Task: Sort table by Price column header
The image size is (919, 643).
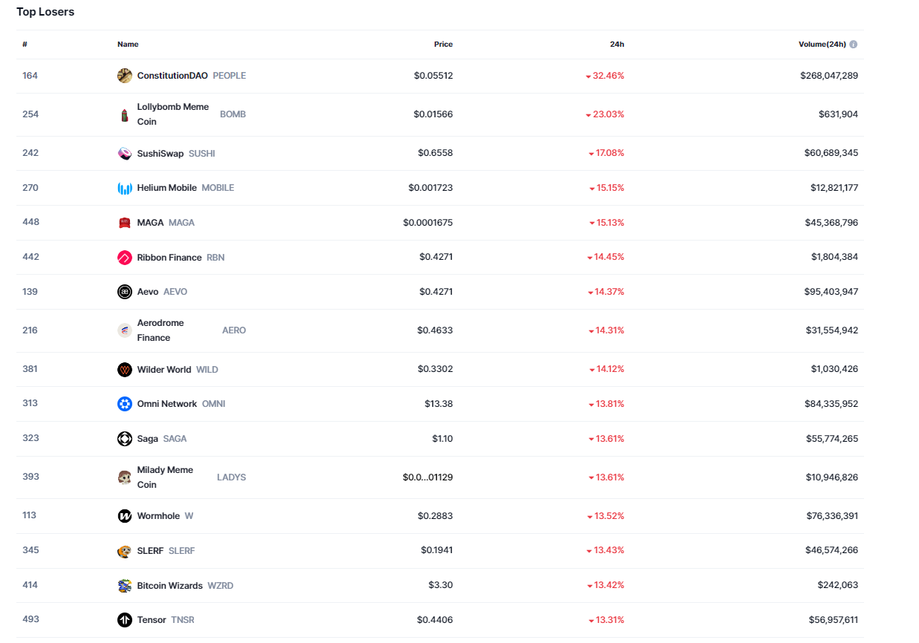Action: pos(443,45)
